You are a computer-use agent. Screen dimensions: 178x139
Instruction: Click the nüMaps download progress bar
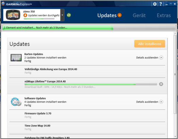[91, 84]
